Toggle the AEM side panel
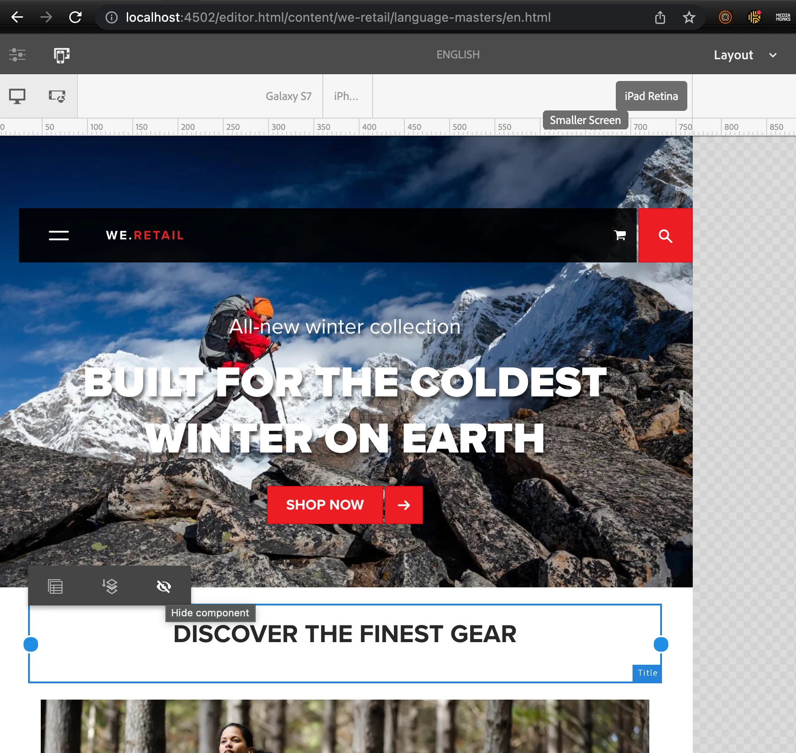 tap(17, 55)
